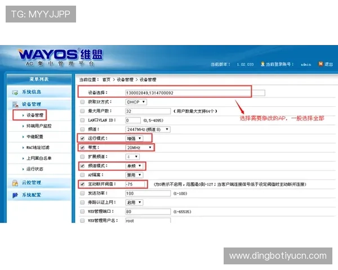Click 首页 in the breadcrumb
Screen dimensions: 338x270
coord(106,80)
